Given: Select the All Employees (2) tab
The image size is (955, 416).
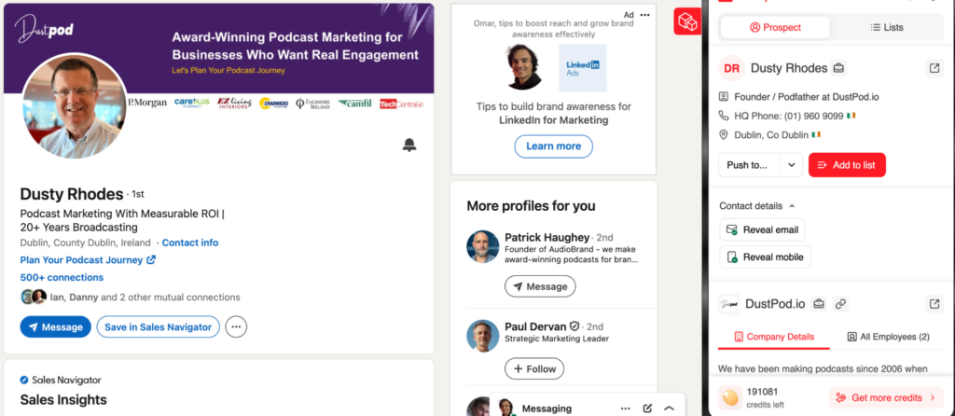Looking at the screenshot, I should [889, 337].
